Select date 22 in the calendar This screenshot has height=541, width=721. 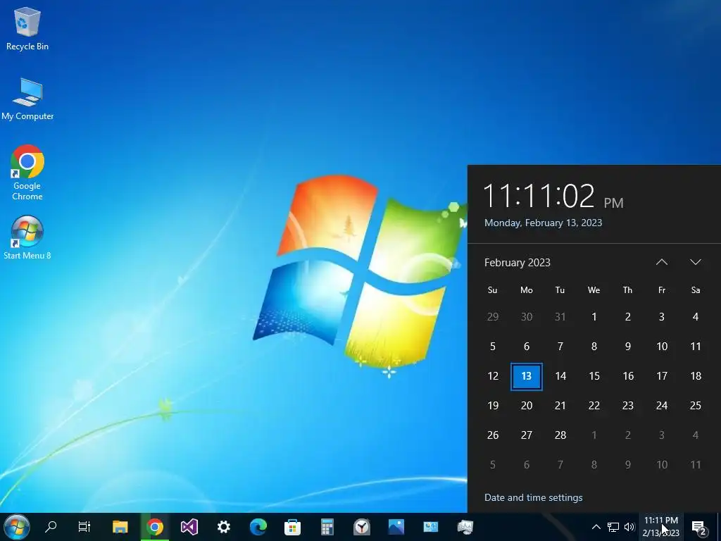coord(594,405)
